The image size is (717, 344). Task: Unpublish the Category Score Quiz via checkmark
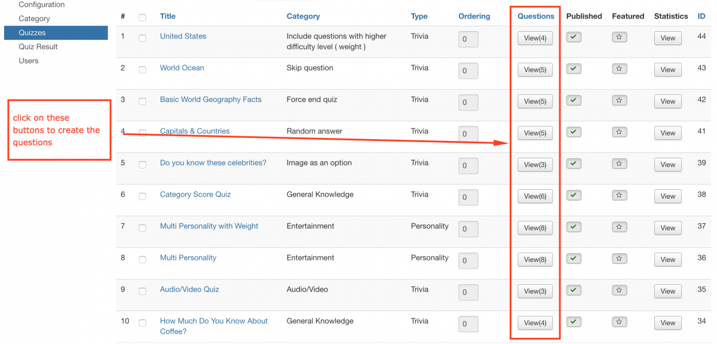574,195
